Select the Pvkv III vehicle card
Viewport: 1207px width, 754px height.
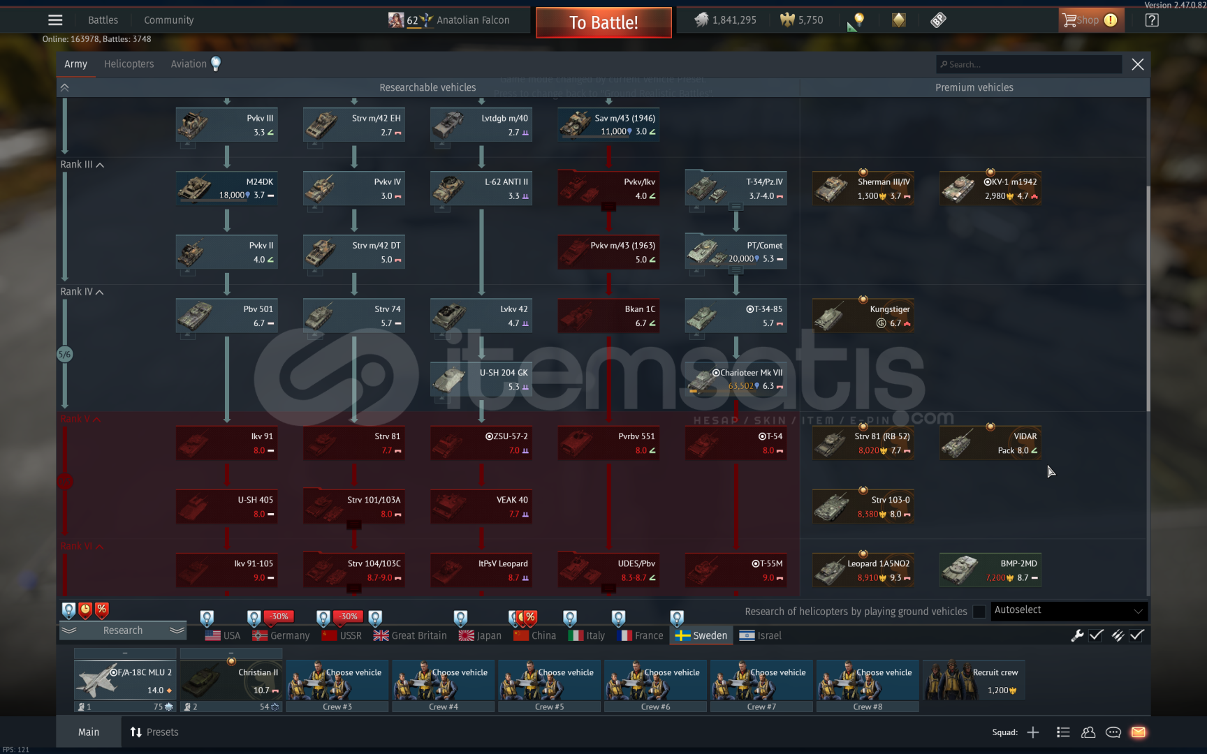(227, 125)
